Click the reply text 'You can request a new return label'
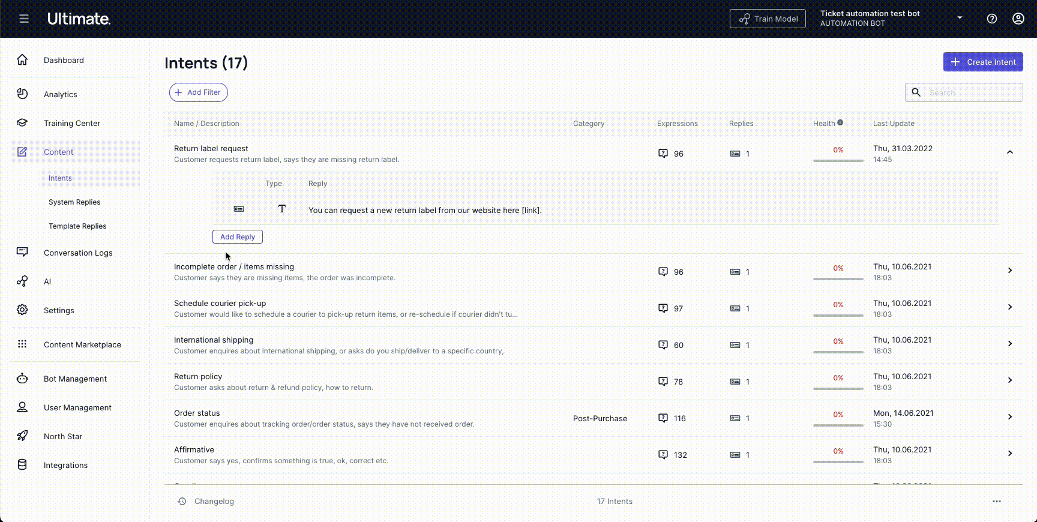Screen dimensions: 1037x522 coord(425,211)
